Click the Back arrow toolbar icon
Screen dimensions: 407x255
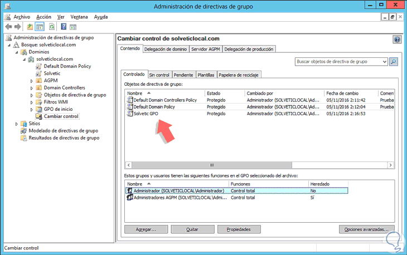point(8,27)
